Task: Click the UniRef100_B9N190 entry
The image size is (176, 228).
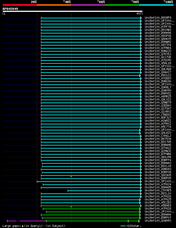Action: coord(158,82)
